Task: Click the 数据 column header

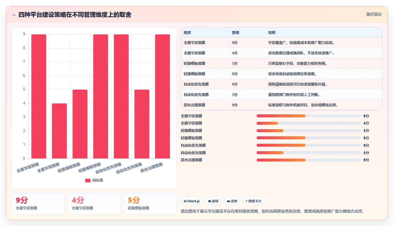Action: [235, 32]
